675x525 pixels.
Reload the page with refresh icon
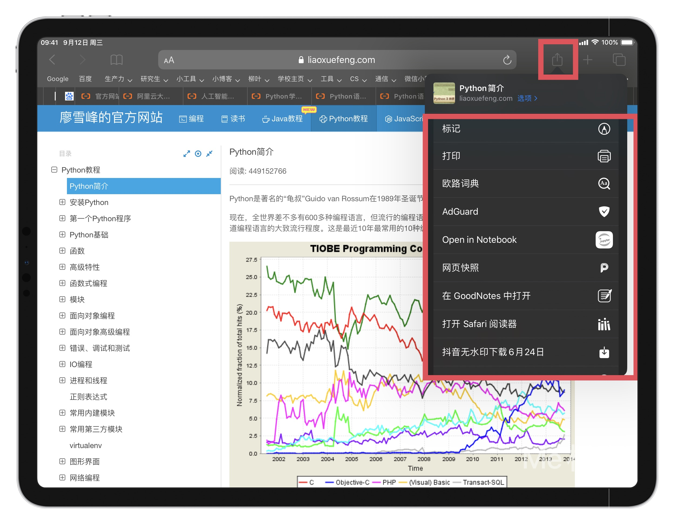[x=507, y=60]
